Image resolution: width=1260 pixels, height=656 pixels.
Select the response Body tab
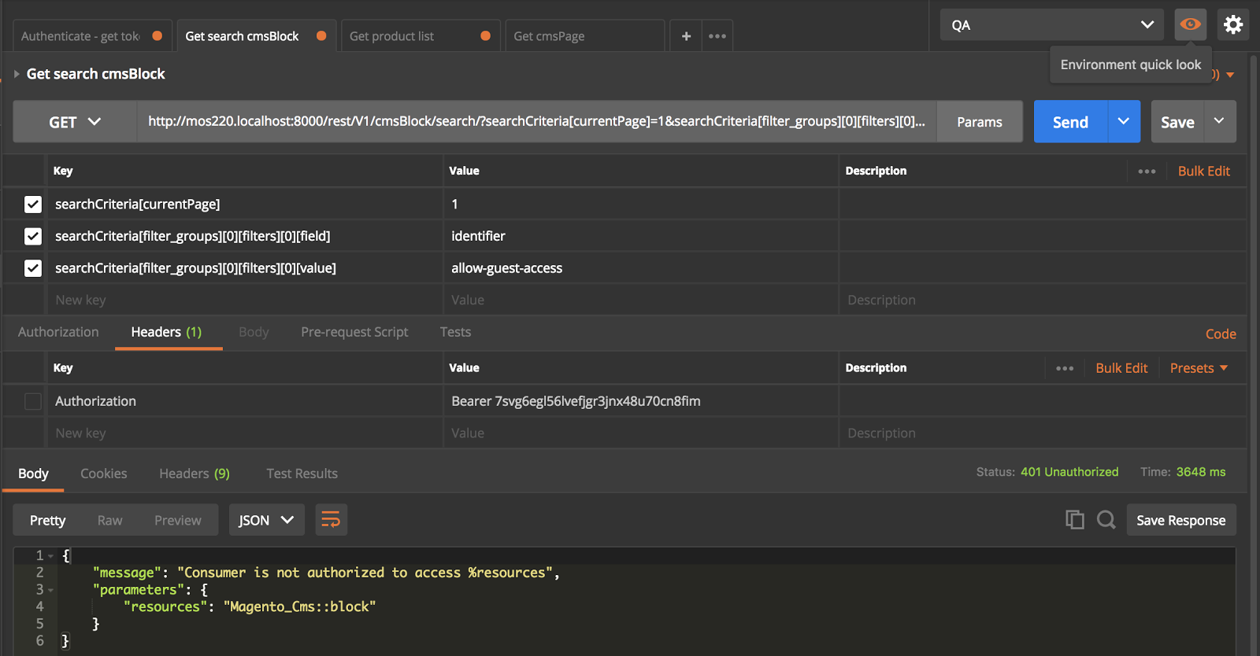[33, 474]
